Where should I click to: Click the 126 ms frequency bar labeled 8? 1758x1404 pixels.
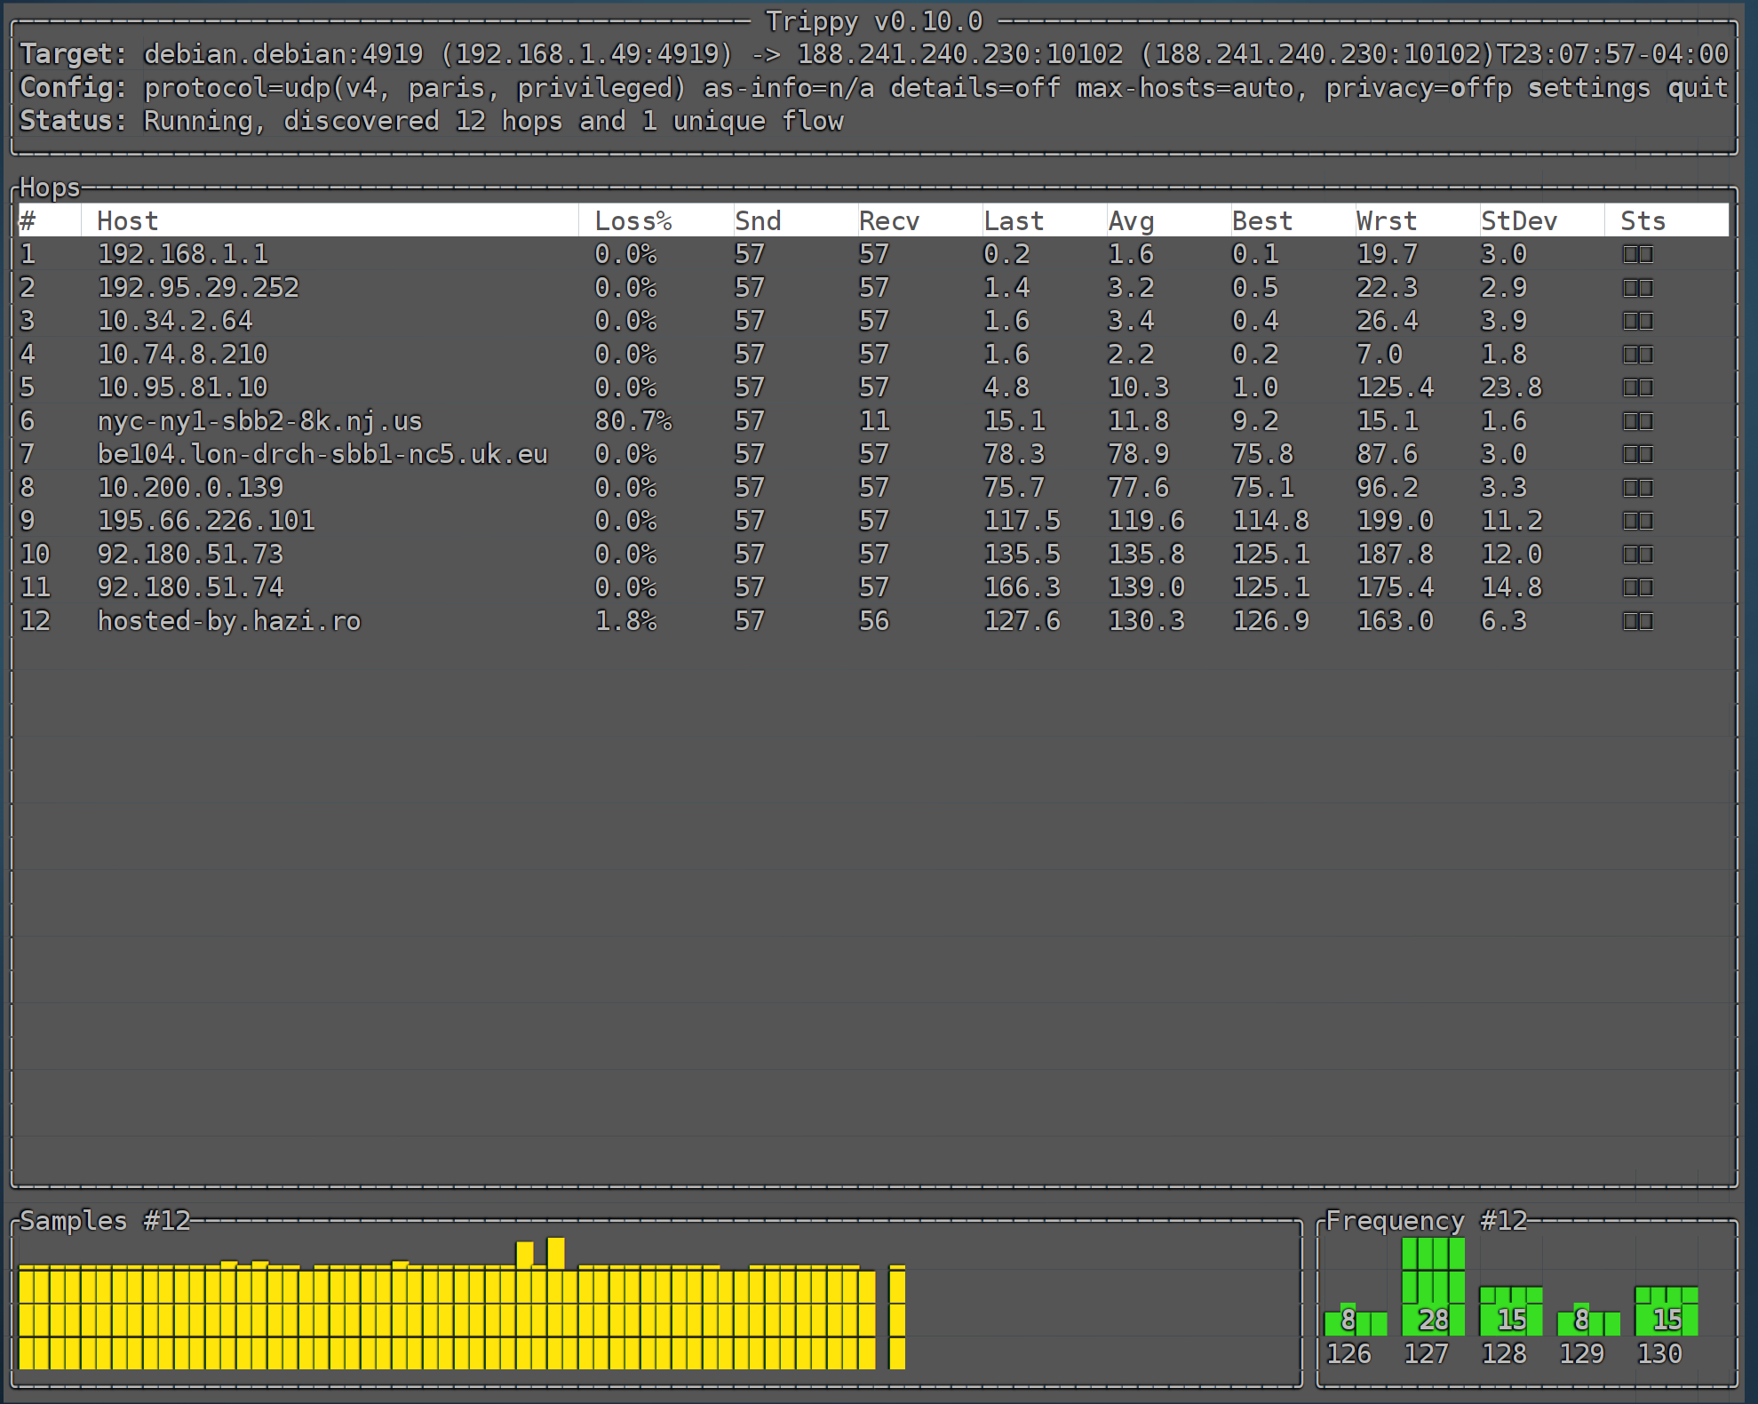pyautogui.click(x=1355, y=1321)
